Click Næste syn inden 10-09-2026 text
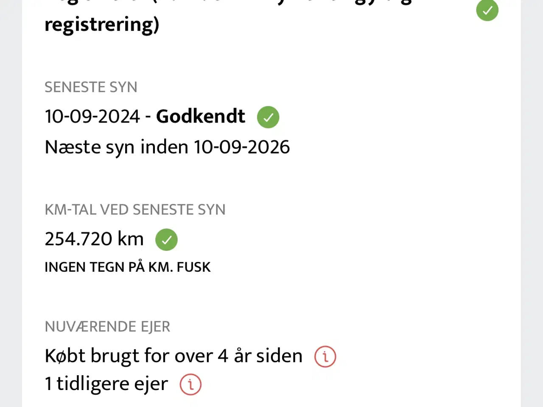This screenshot has width=543, height=407. 167,147
